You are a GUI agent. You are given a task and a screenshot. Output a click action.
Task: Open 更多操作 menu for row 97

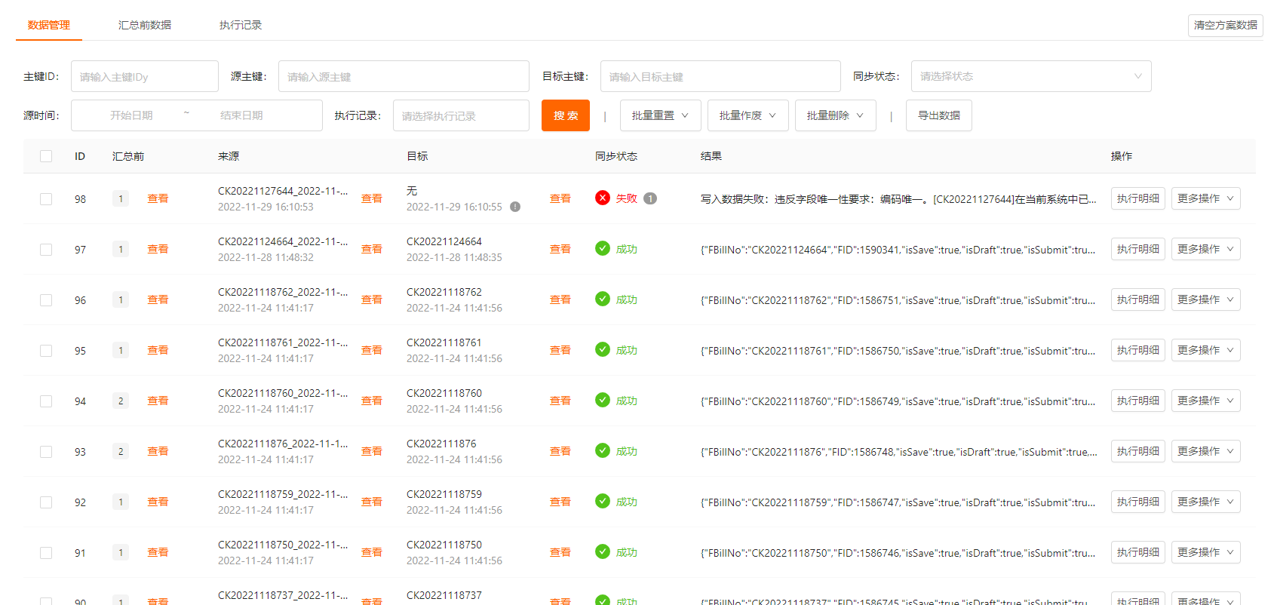1205,249
